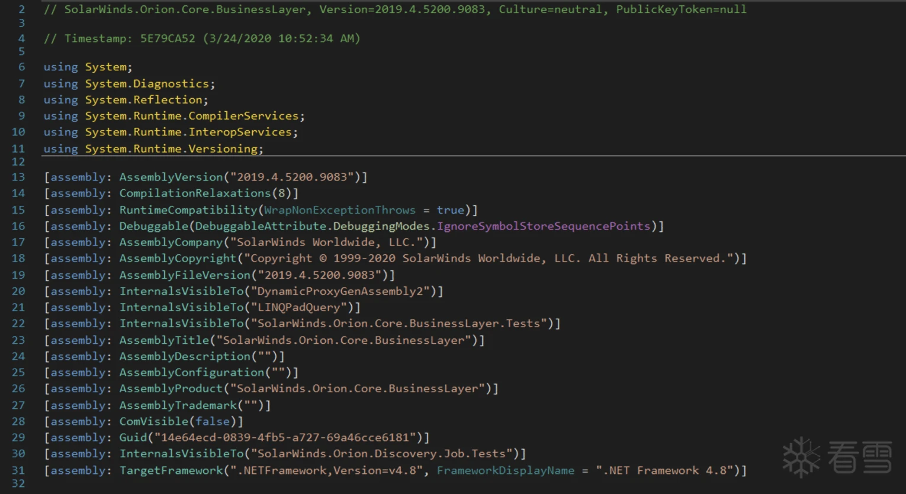906x494 pixels.
Task: Click 'System.Runtime.Versioning' namespace
Action: point(171,148)
